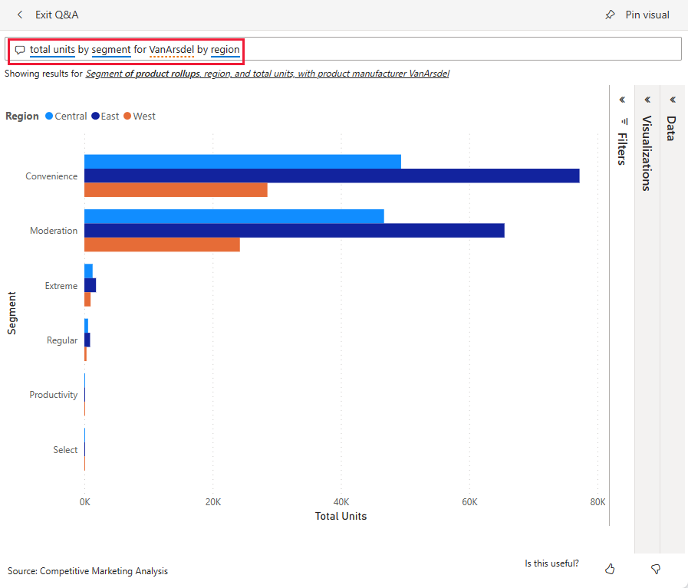Click the Q&A question input field

click(460, 49)
